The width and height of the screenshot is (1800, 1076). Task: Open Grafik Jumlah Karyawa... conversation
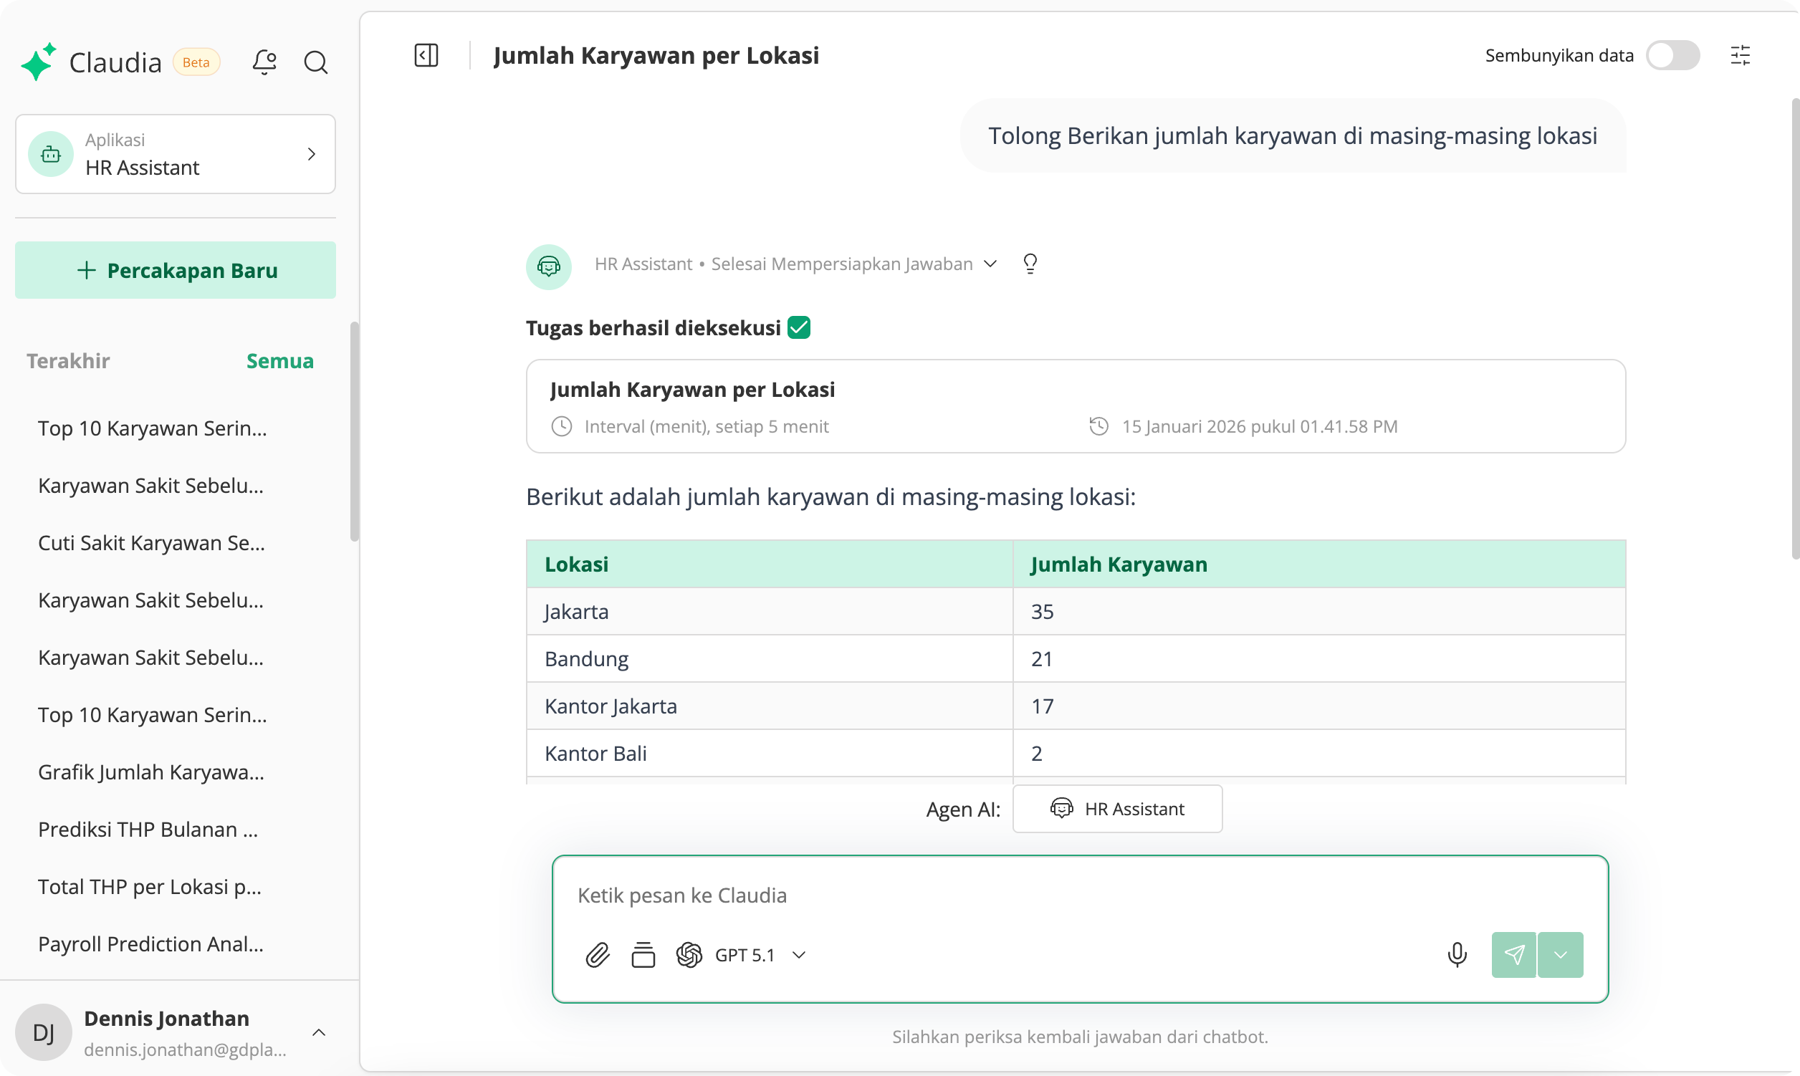151,772
